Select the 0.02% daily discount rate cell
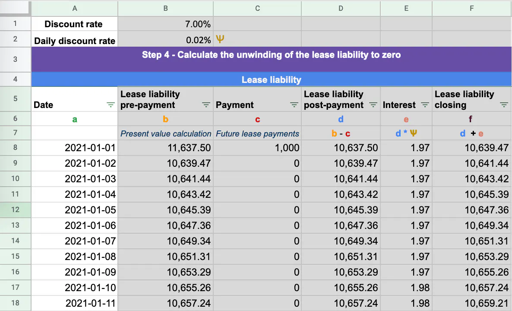The height and width of the screenshot is (311, 512). coord(165,39)
